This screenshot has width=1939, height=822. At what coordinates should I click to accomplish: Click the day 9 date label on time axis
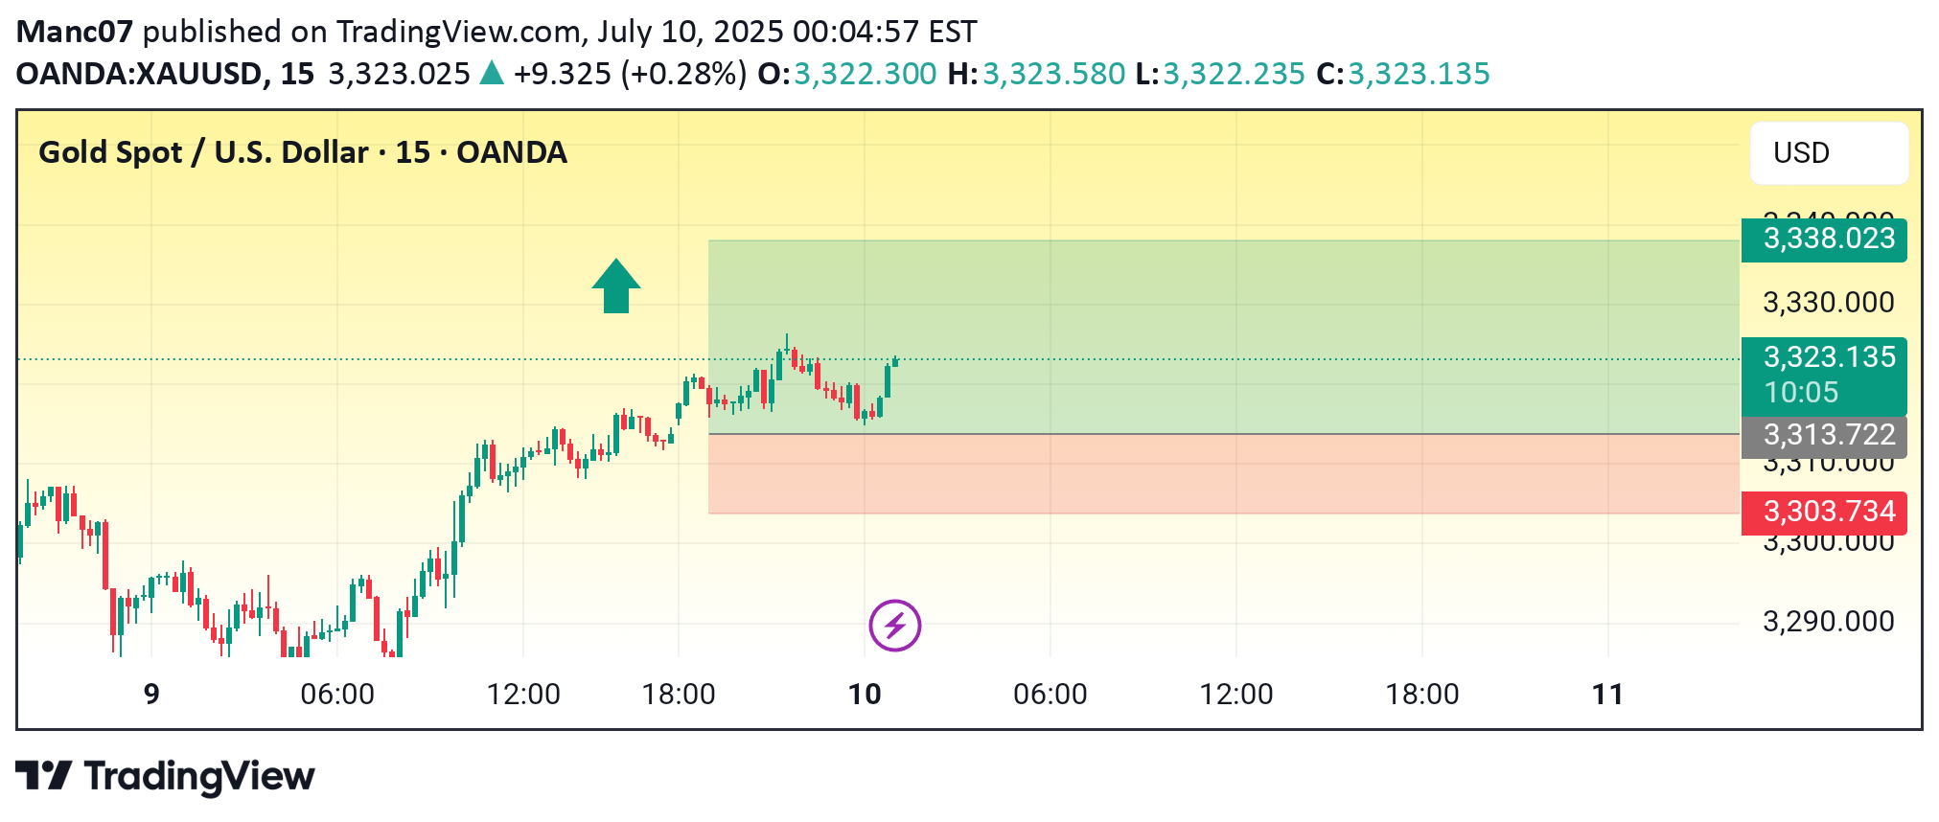coord(151,694)
